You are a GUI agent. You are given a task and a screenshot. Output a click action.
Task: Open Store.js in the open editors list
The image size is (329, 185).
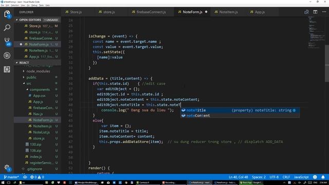tap(38, 26)
